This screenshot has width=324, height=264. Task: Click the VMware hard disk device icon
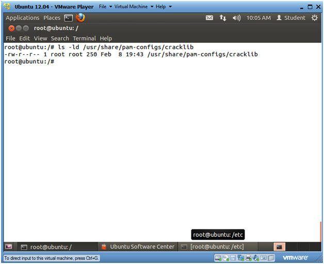click(218, 258)
